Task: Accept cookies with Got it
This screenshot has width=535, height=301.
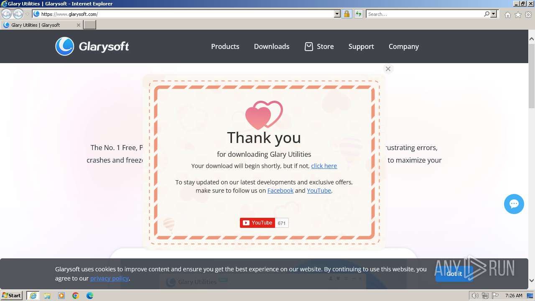Action: point(454,274)
